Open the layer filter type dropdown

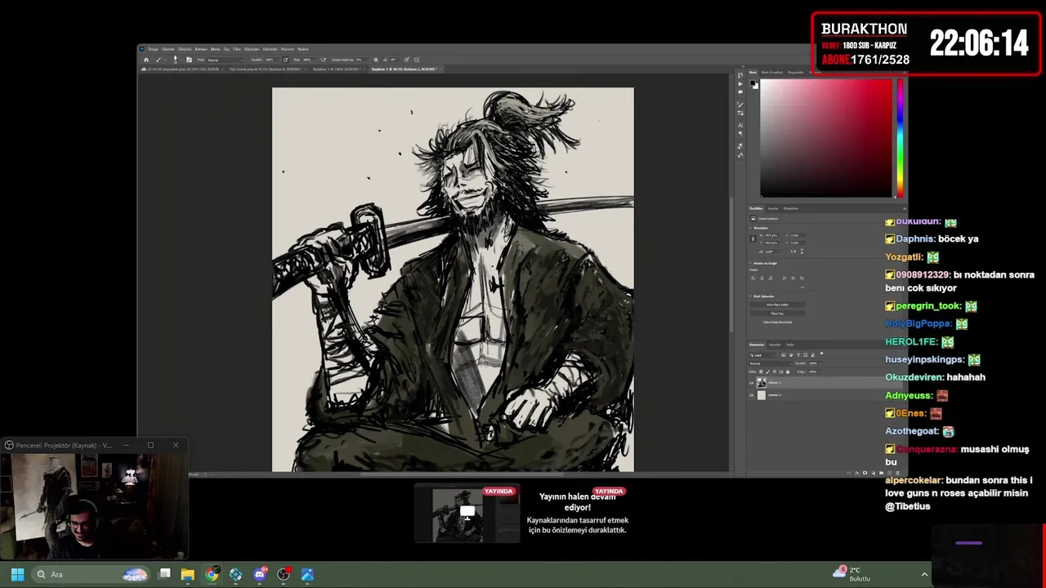tap(762, 355)
